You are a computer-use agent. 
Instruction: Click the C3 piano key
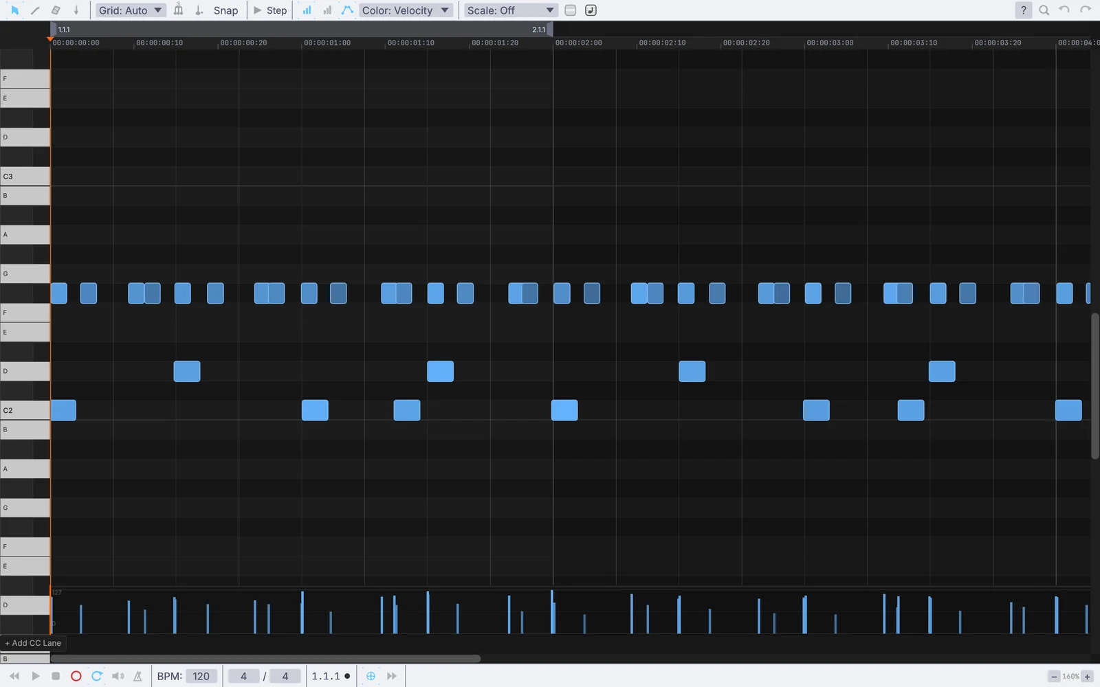click(25, 177)
